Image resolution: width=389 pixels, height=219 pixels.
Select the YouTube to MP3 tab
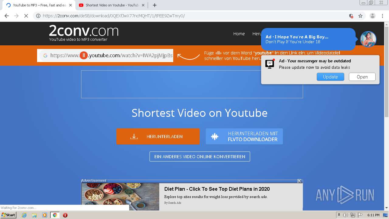coord(38,5)
